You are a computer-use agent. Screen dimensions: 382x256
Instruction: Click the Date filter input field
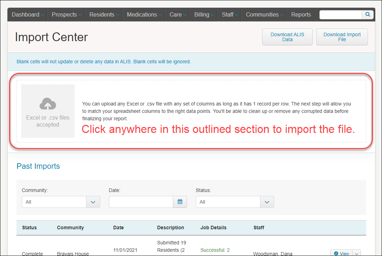tap(141, 202)
